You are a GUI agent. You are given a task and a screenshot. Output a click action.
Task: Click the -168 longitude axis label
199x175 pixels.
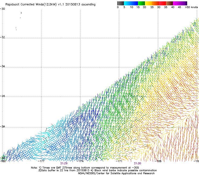[x=158, y=161]
